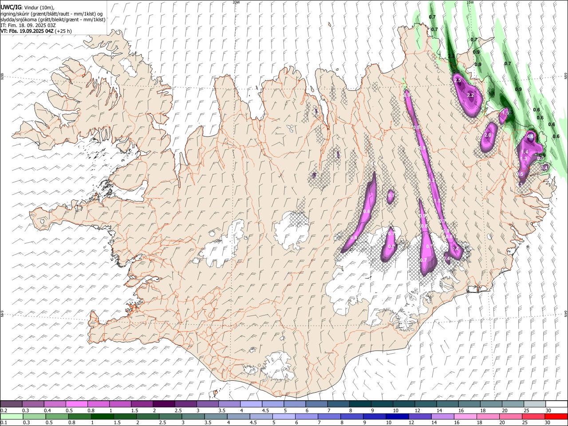
Task: Pick the light pink 16 rain legend swatch
Action: coord(466,417)
